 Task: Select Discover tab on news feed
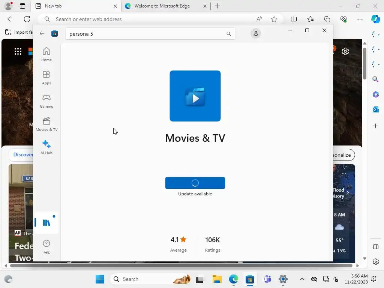[22, 154]
